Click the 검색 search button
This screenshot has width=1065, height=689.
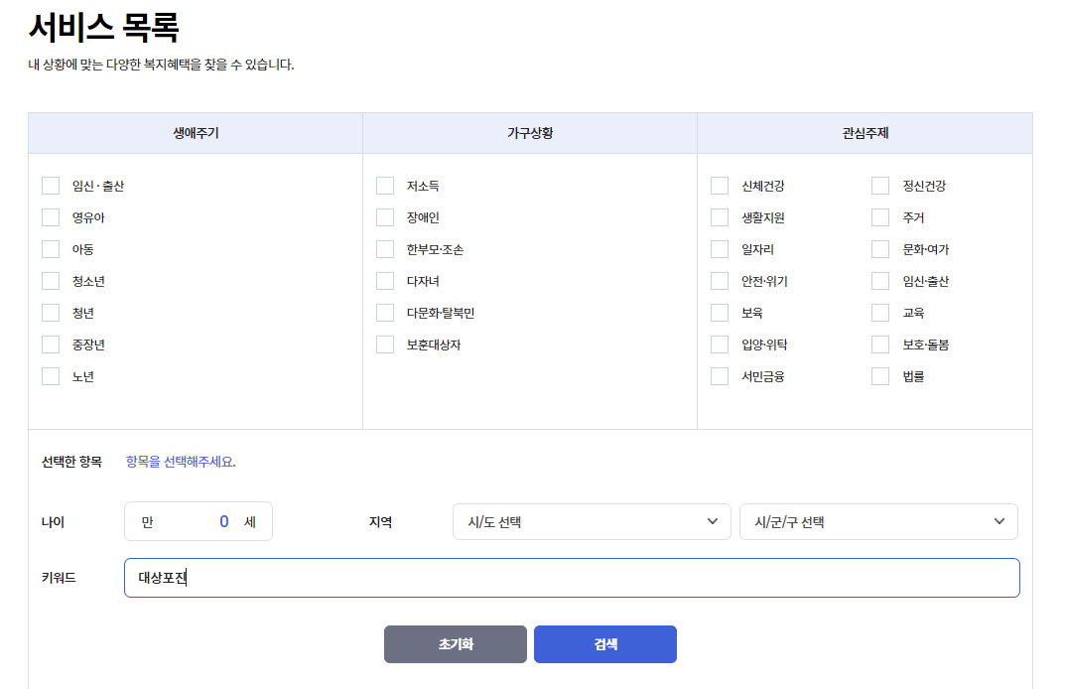605,644
